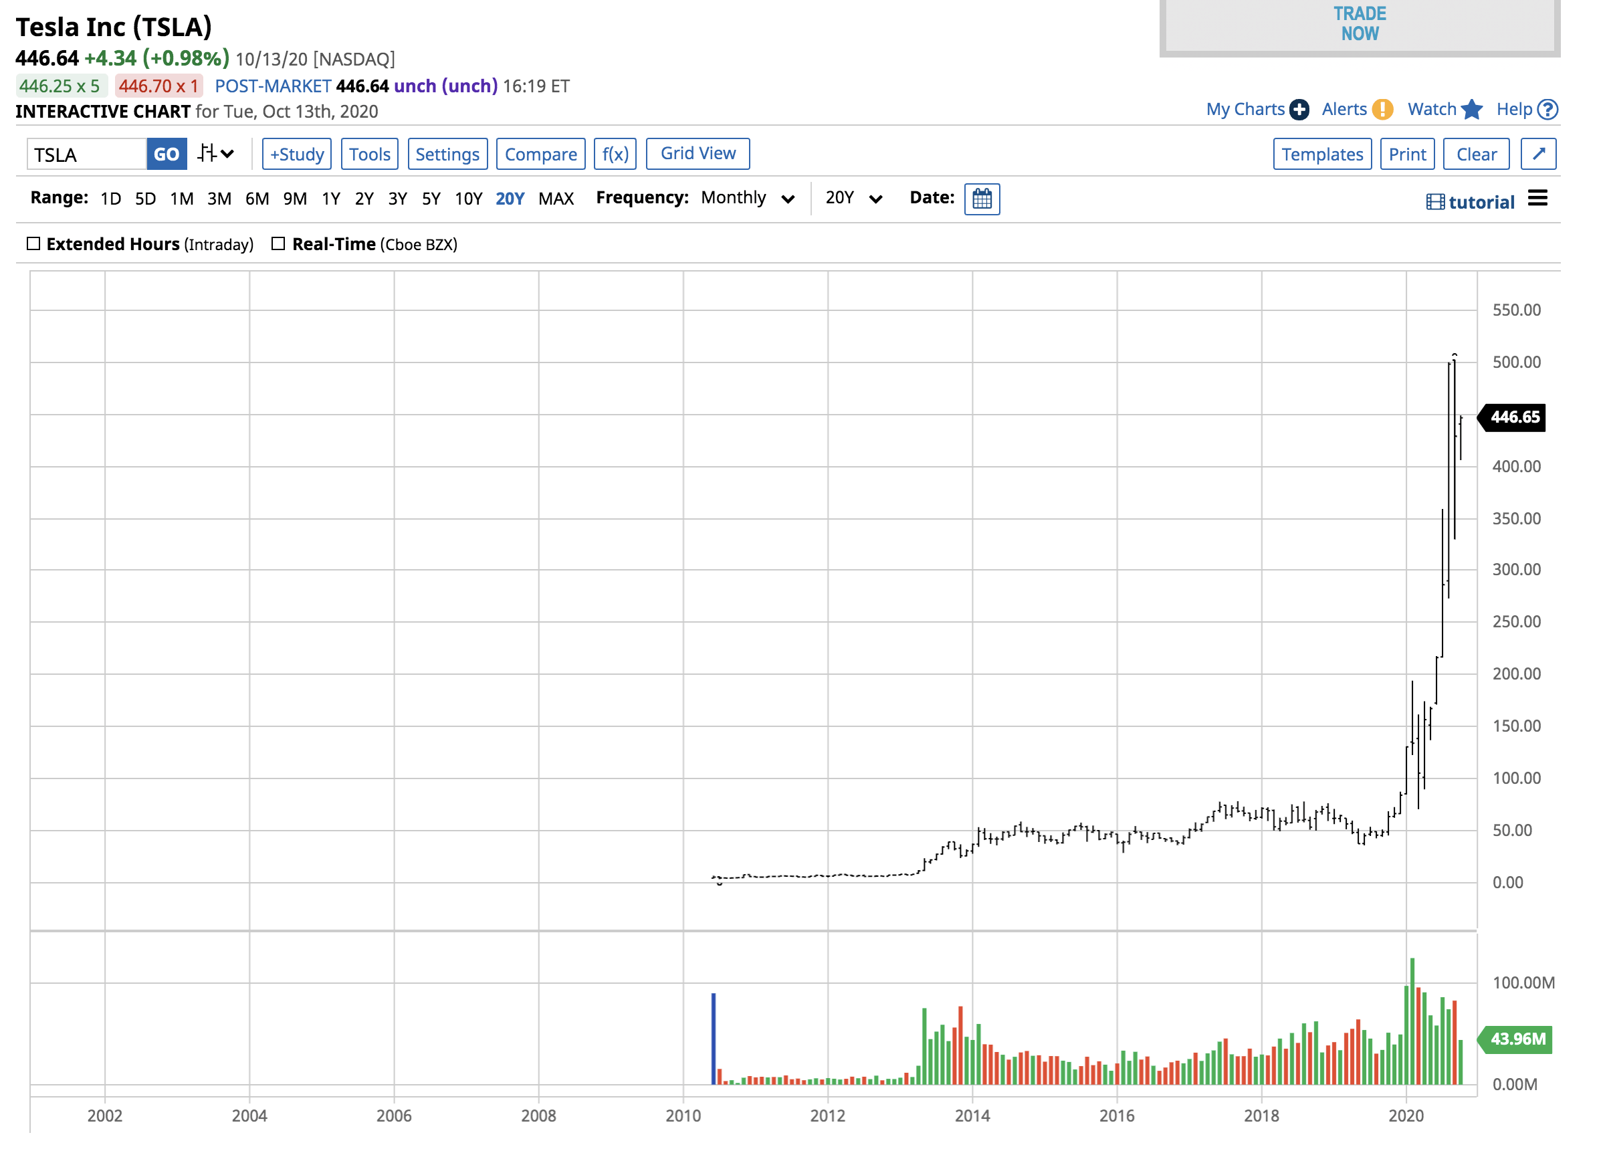Viewport: 1609px width, 1153px height.
Task: Select the 1Y range
Action: pos(330,199)
